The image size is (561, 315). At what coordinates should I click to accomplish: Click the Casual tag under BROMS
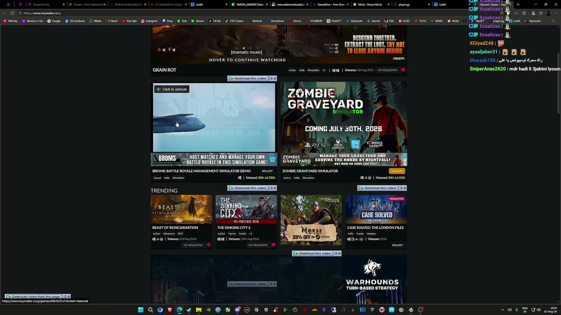157,178
